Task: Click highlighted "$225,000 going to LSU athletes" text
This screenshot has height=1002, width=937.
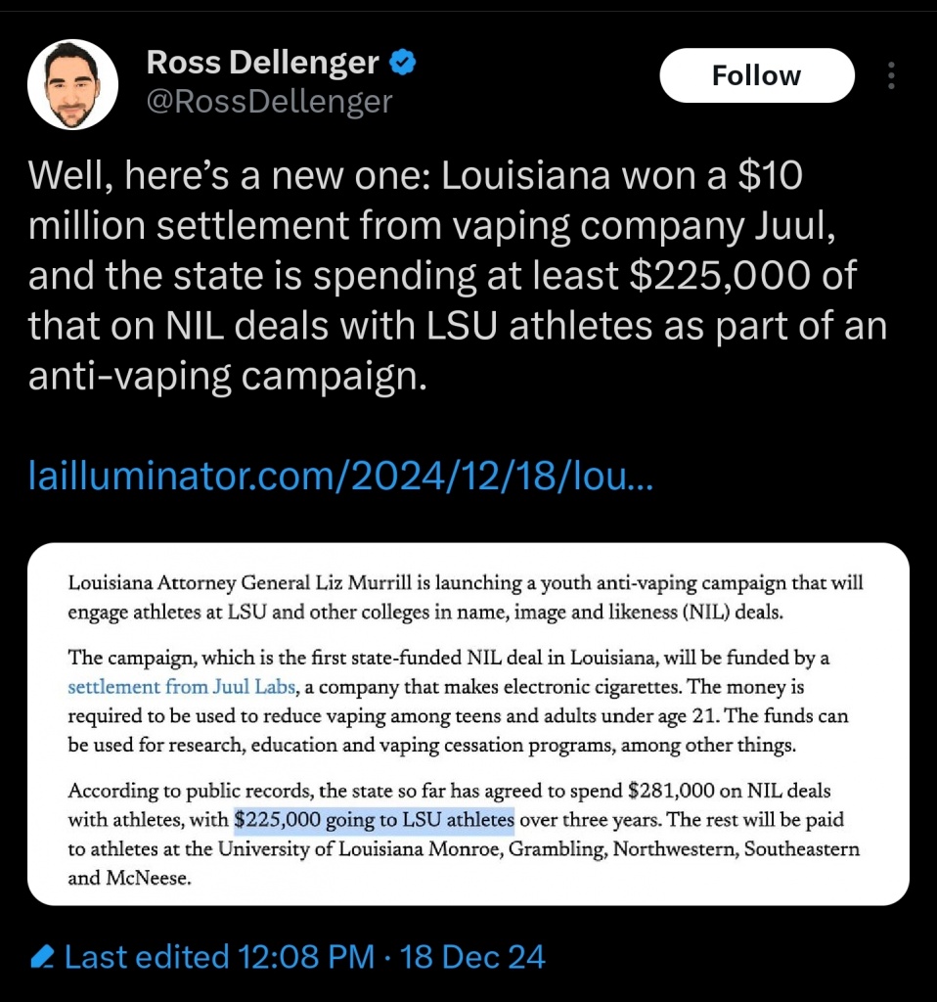Action: click(375, 818)
